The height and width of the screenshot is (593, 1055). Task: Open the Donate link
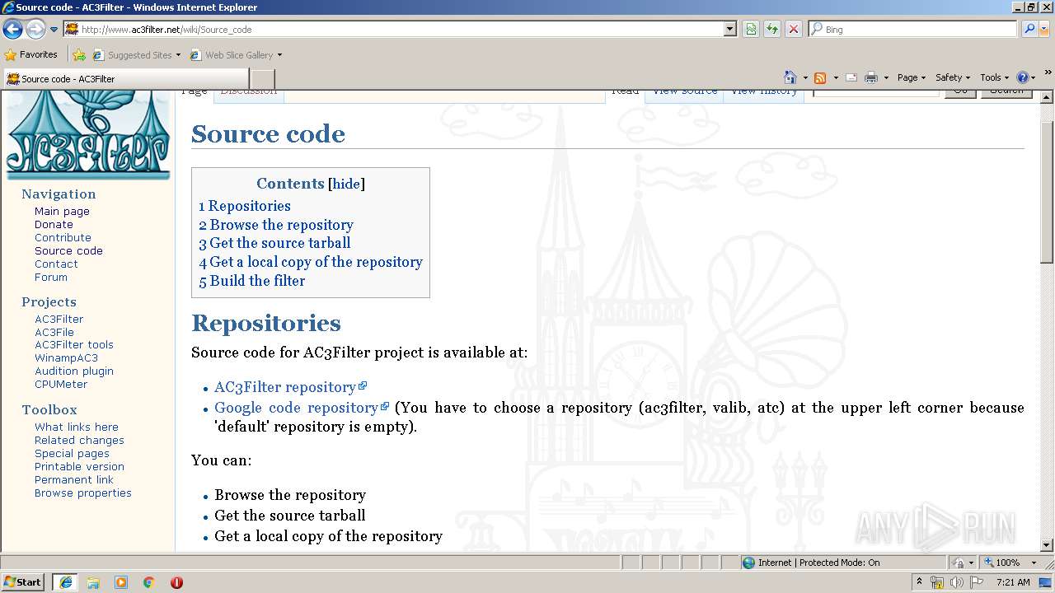[x=54, y=225]
